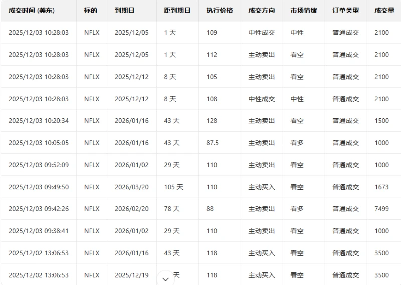401x285 pixels.
Task: Click the 成交时间 (美东) column header
Action: tap(32, 10)
